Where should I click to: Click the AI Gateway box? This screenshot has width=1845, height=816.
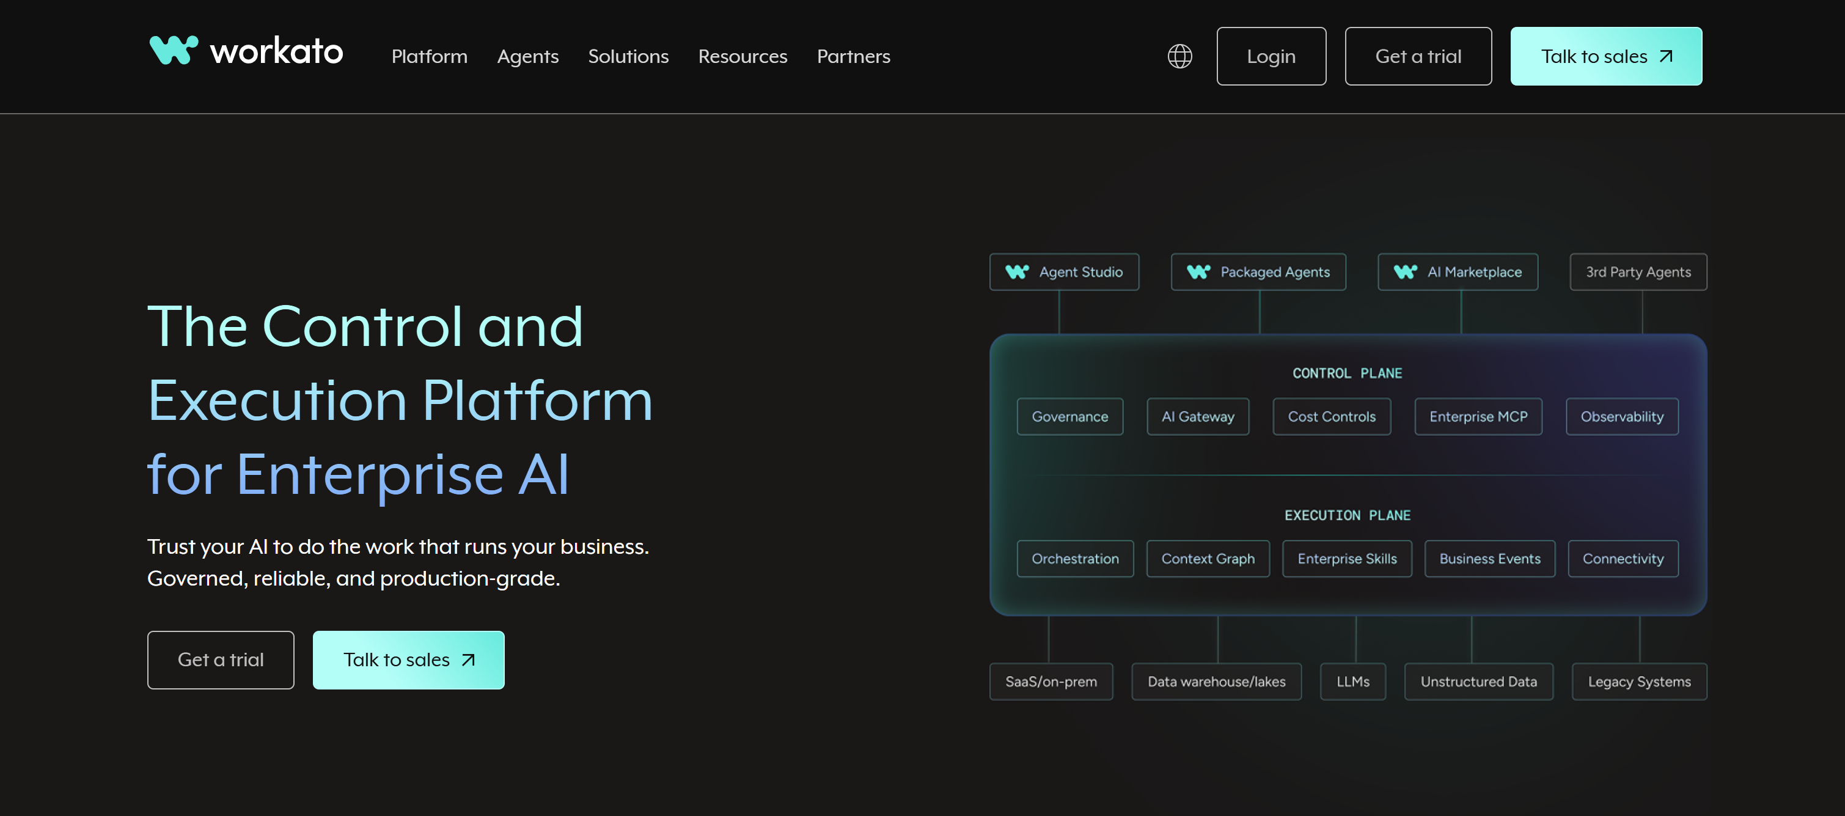click(1198, 416)
